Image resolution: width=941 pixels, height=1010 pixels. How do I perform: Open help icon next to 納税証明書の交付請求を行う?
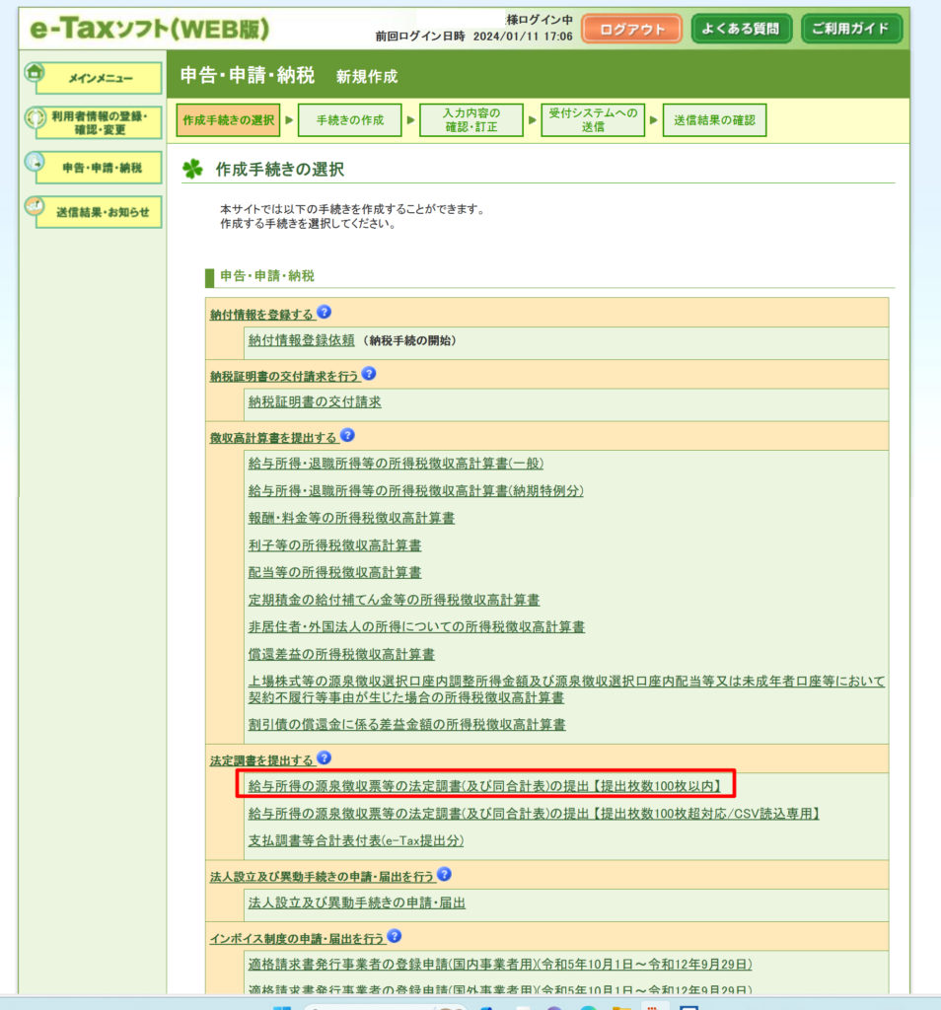(x=369, y=374)
